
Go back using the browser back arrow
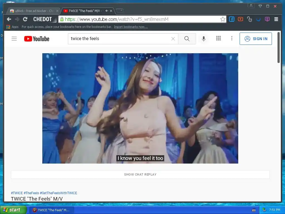(x=9, y=19)
